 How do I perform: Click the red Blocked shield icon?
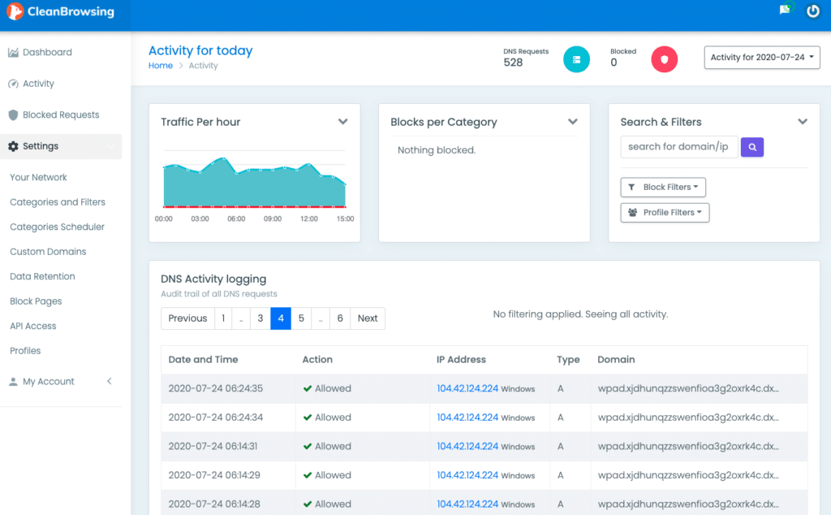(x=664, y=59)
